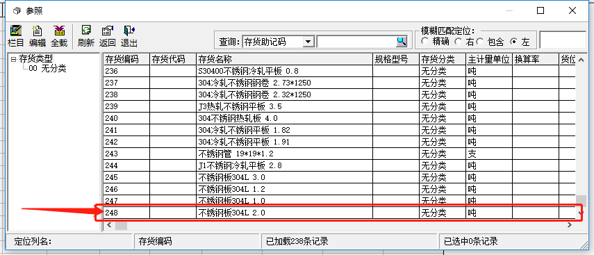The height and width of the screenshot is (255, 594).
Task: Select 304冷轧不锈钢平板 1.91 item
Action: (244, 142)
